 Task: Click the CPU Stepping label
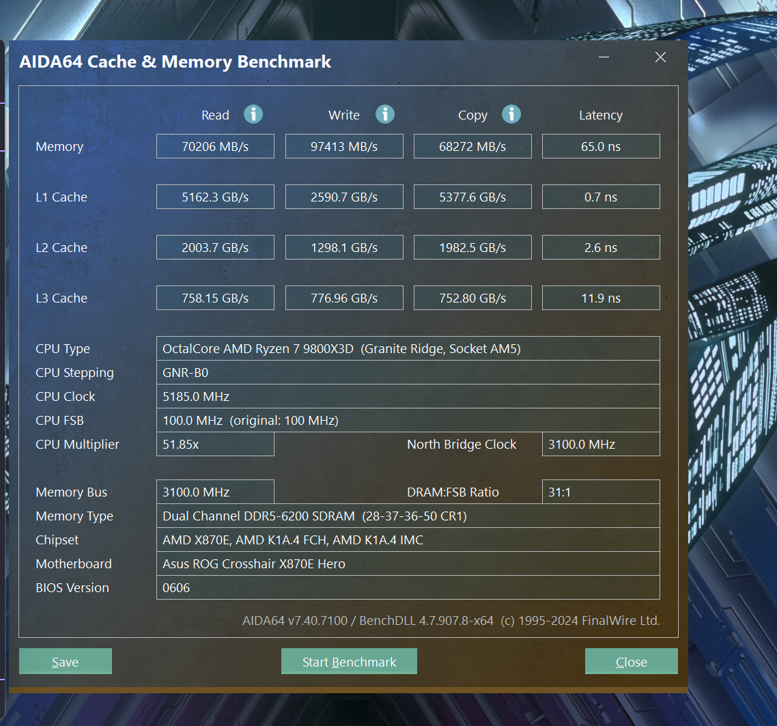coord(75,373)
